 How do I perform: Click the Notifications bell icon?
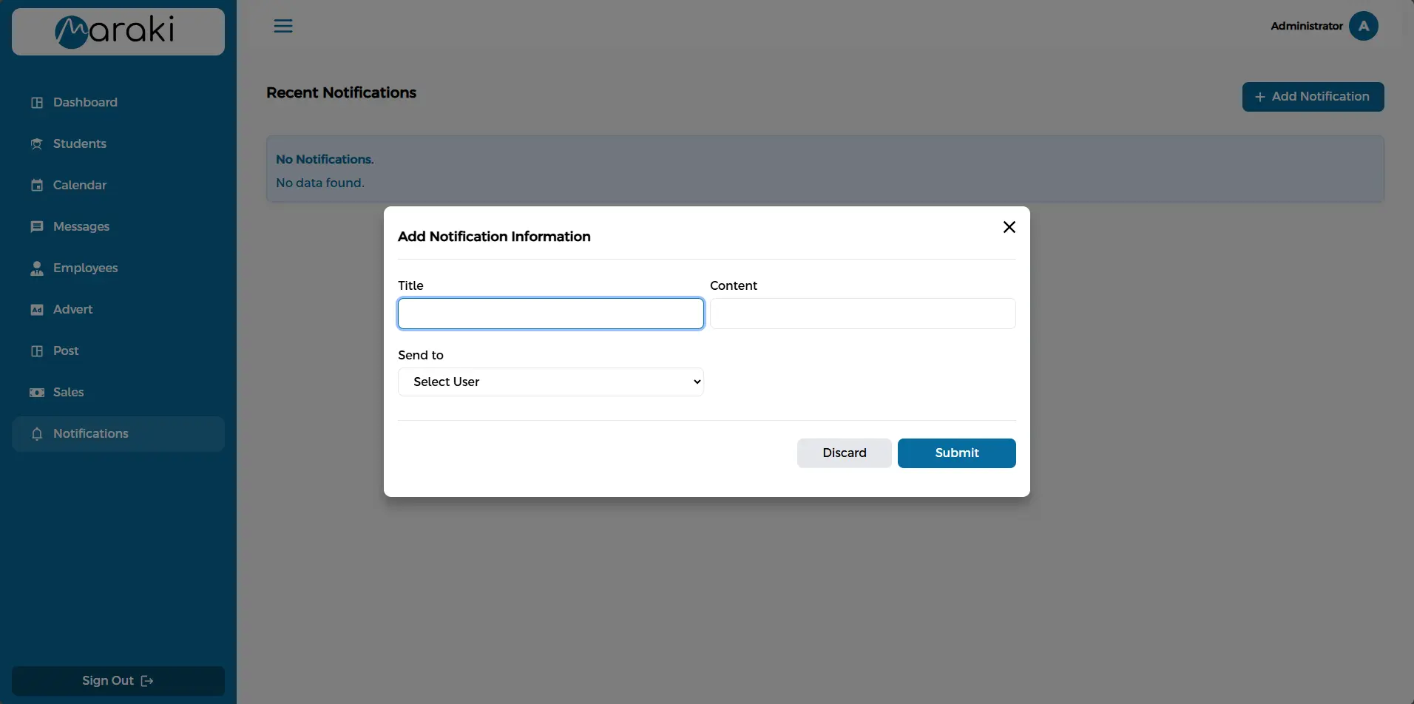point(37,434)
